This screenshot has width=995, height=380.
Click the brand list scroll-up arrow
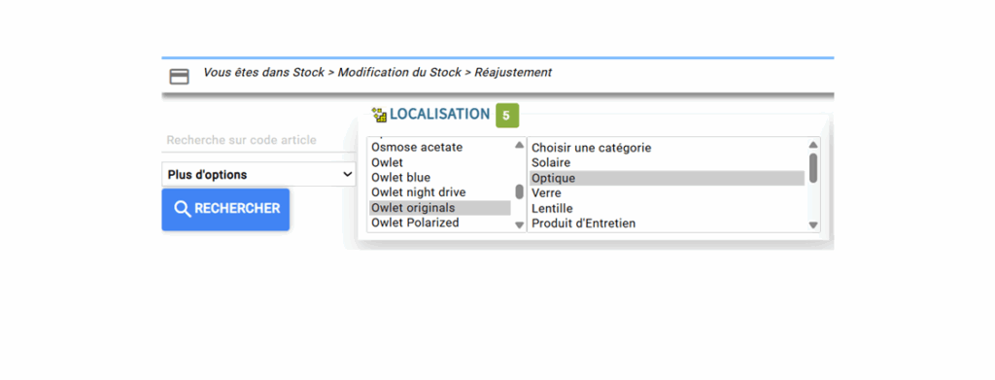coord(519,145)
